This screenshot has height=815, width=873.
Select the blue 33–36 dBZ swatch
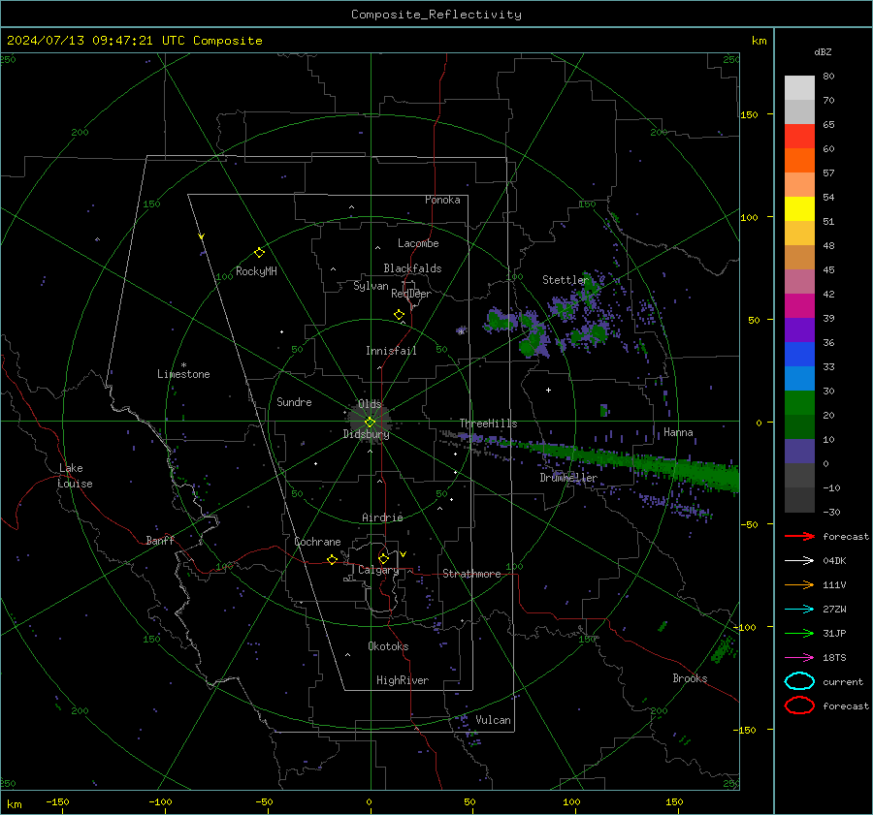coord(799,355)
